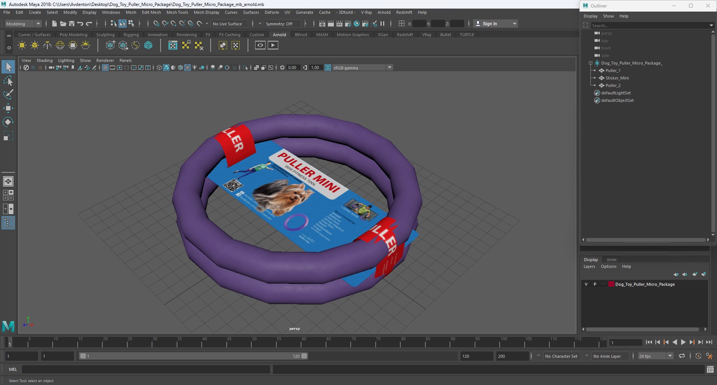Click the Outliner search field

(650, 26)
